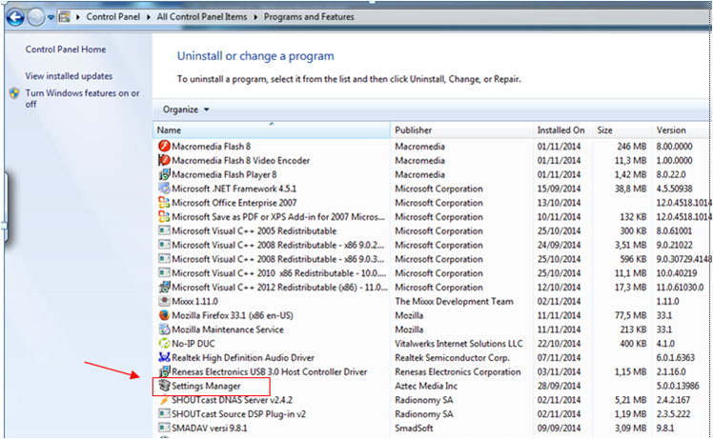Click the SHOUTcast Source DSP Plug-in icon
Screen dimensions: 713x439
[x=164, y=413]
